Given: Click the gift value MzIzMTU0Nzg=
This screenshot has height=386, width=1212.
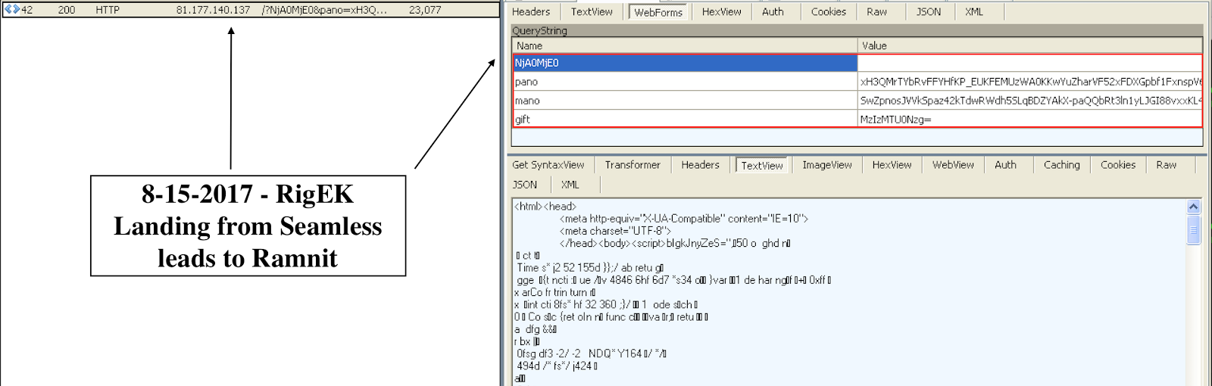Looking at the screenshot, I should (x=895, y=120).
